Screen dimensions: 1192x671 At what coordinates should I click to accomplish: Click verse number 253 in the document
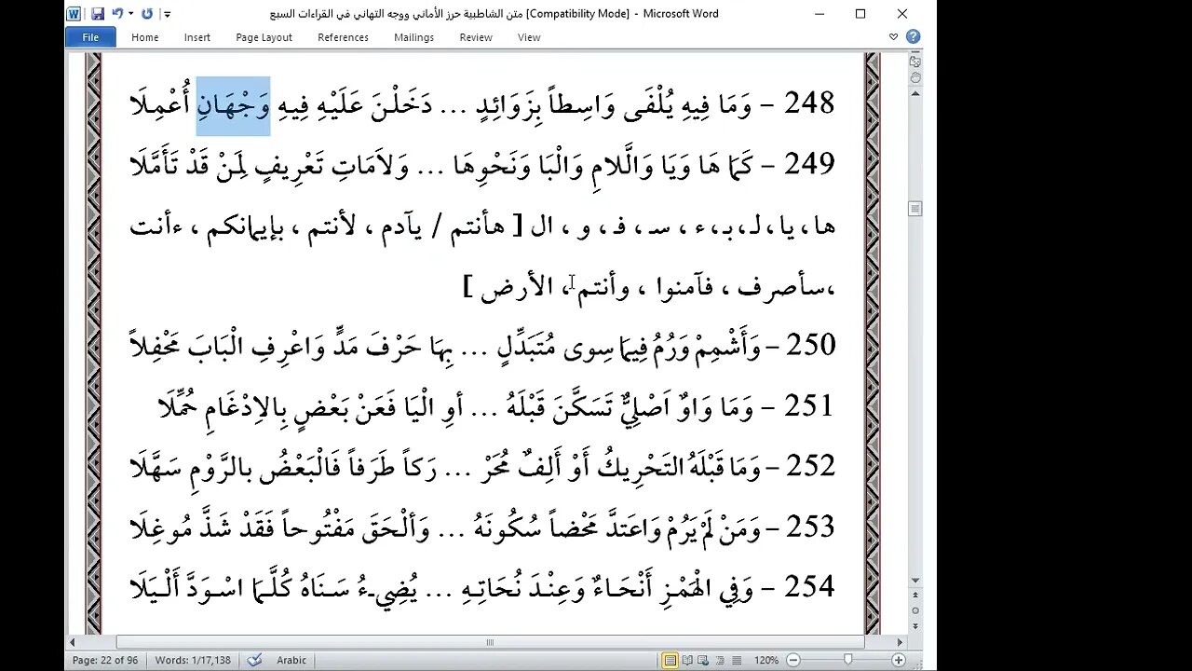(810, 527)
